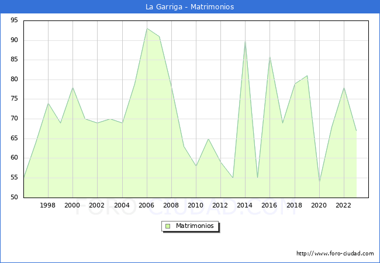Click x-axis year label 2012
Image resolution: width=380 pixels, height=263 pixels.
(220, 205)
